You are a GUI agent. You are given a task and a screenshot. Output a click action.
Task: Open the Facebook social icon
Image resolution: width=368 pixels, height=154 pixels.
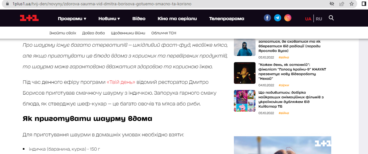pyautogui.click(x=267, y=18)
